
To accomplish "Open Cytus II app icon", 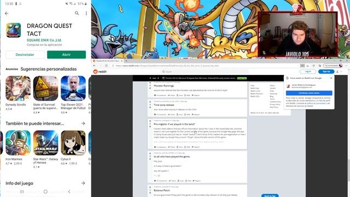I will click(73, 143).
